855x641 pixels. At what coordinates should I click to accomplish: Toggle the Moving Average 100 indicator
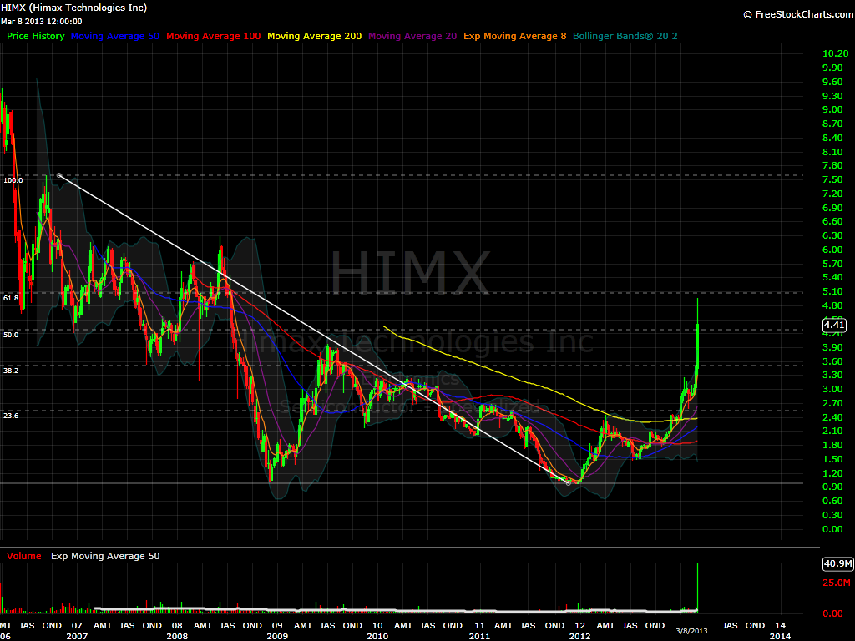pos(212,36)
